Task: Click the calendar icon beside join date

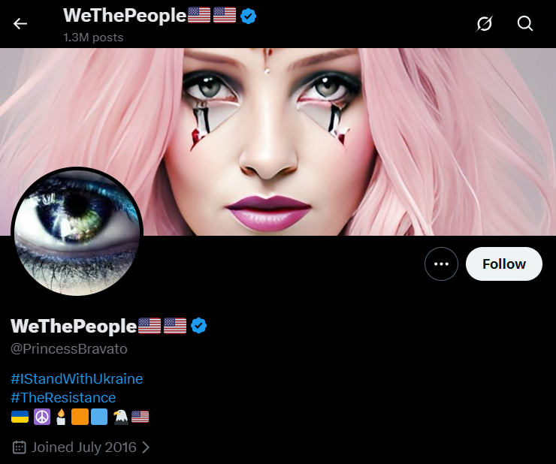Action: point(19,447)
